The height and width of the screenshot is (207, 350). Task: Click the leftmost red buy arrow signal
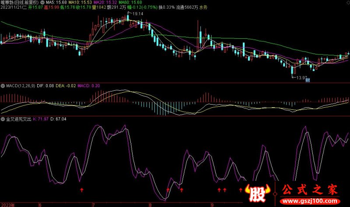click(x=81, y=190)
